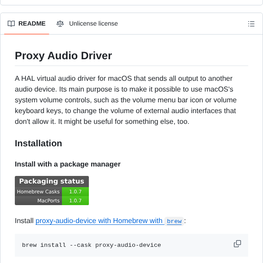The width and height of the screenshot is (263, 263).
Task: Open the Packaging status badge
Action: tap(52, 190)
